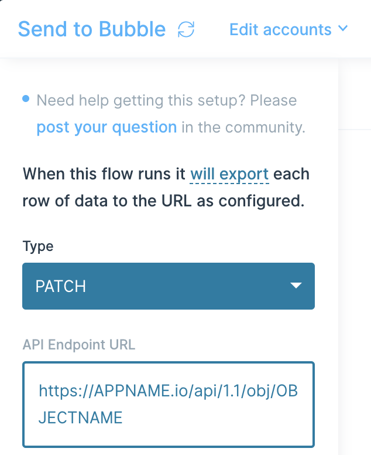Click the word PATCH in the Type selector
Screen dimensions: 371x455
point(60,286)
